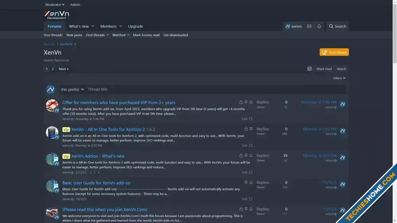This screenshot has height=223, width=397.
Task: Expand the What's new menu arrow
Action: pos(93,26)
